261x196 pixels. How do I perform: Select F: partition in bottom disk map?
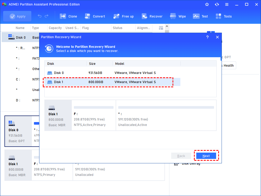coord(52,172)
